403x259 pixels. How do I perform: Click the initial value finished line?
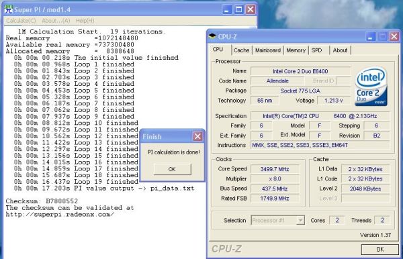pos(96,58)
